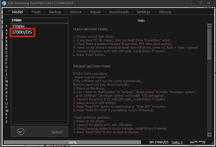This screenshot has height=147, width=216.
Task: Filter models by letter F
Action: tap(6, 63)
